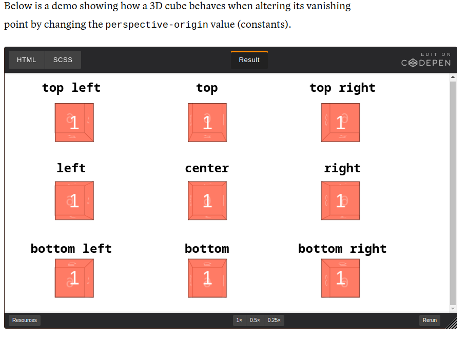Viewport: 467px width, 341px height.
Task: Set zoom to 0.5× scale
Action: click(255, 320)
